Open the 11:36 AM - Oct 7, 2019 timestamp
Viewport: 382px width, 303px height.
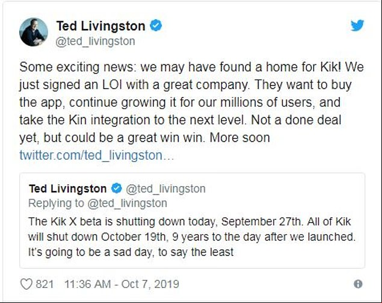click(x=122, y=284)
